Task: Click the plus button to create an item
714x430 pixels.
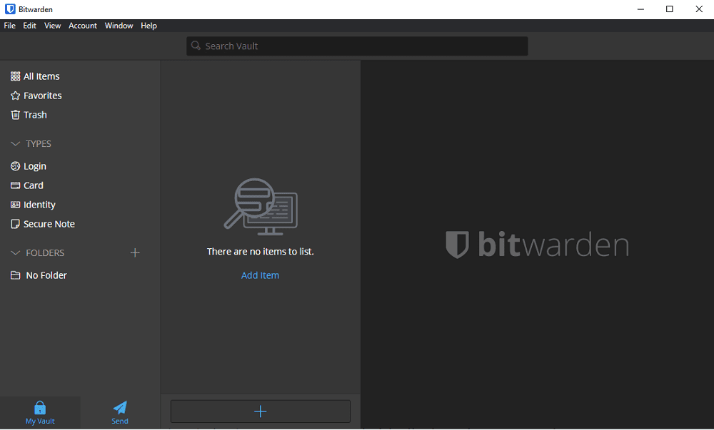Action: coord(260,411)
